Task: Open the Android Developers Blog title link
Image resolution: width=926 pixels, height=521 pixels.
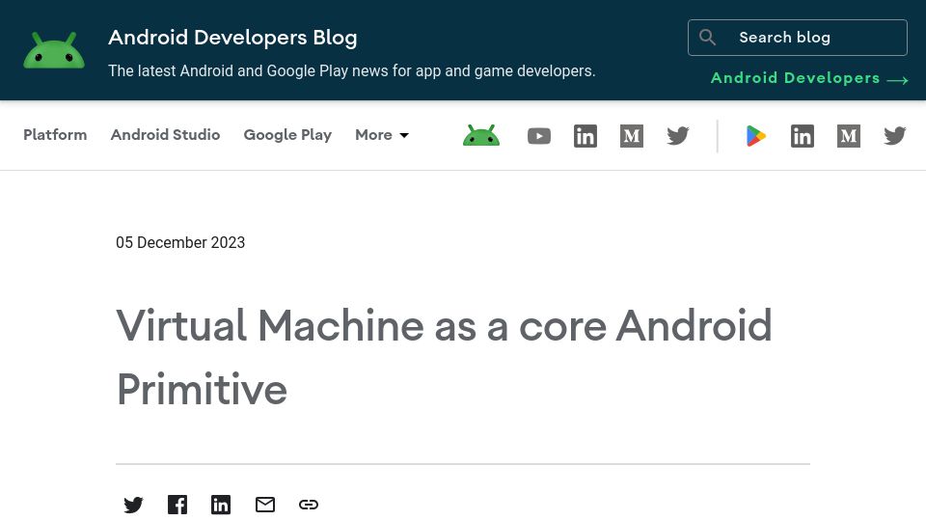Action: [x=232, y=38]
